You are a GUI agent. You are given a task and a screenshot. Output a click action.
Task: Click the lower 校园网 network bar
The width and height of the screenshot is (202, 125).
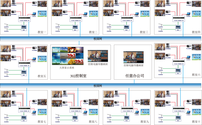tap(101, 86)
